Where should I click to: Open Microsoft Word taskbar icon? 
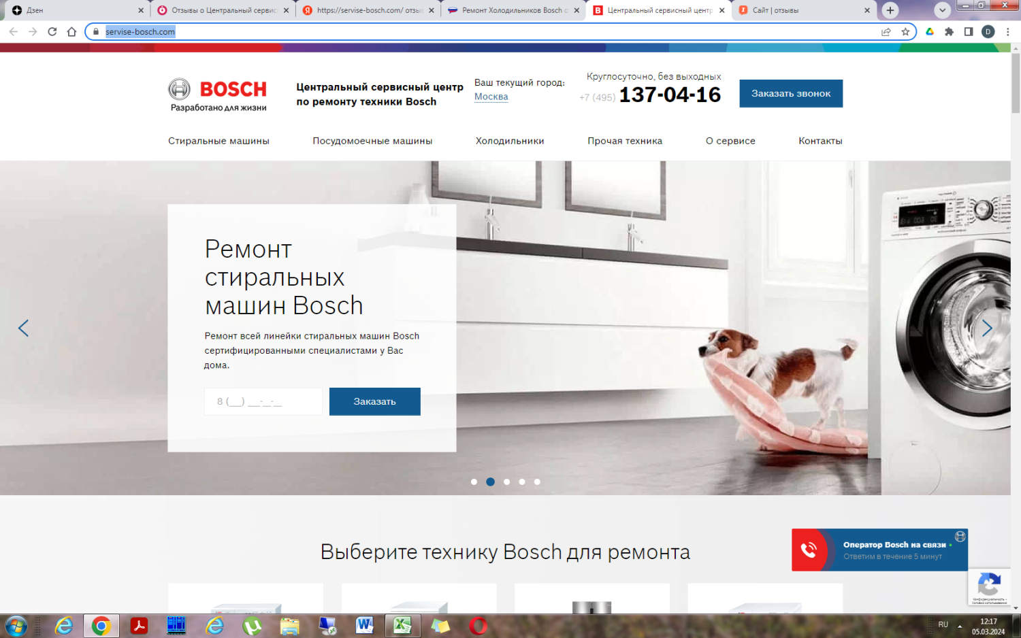tap(365, 626)
